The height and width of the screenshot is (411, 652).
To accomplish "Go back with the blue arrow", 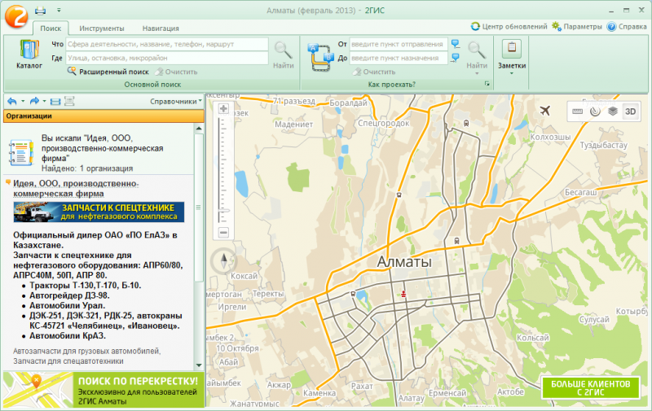I will [12, 101].
